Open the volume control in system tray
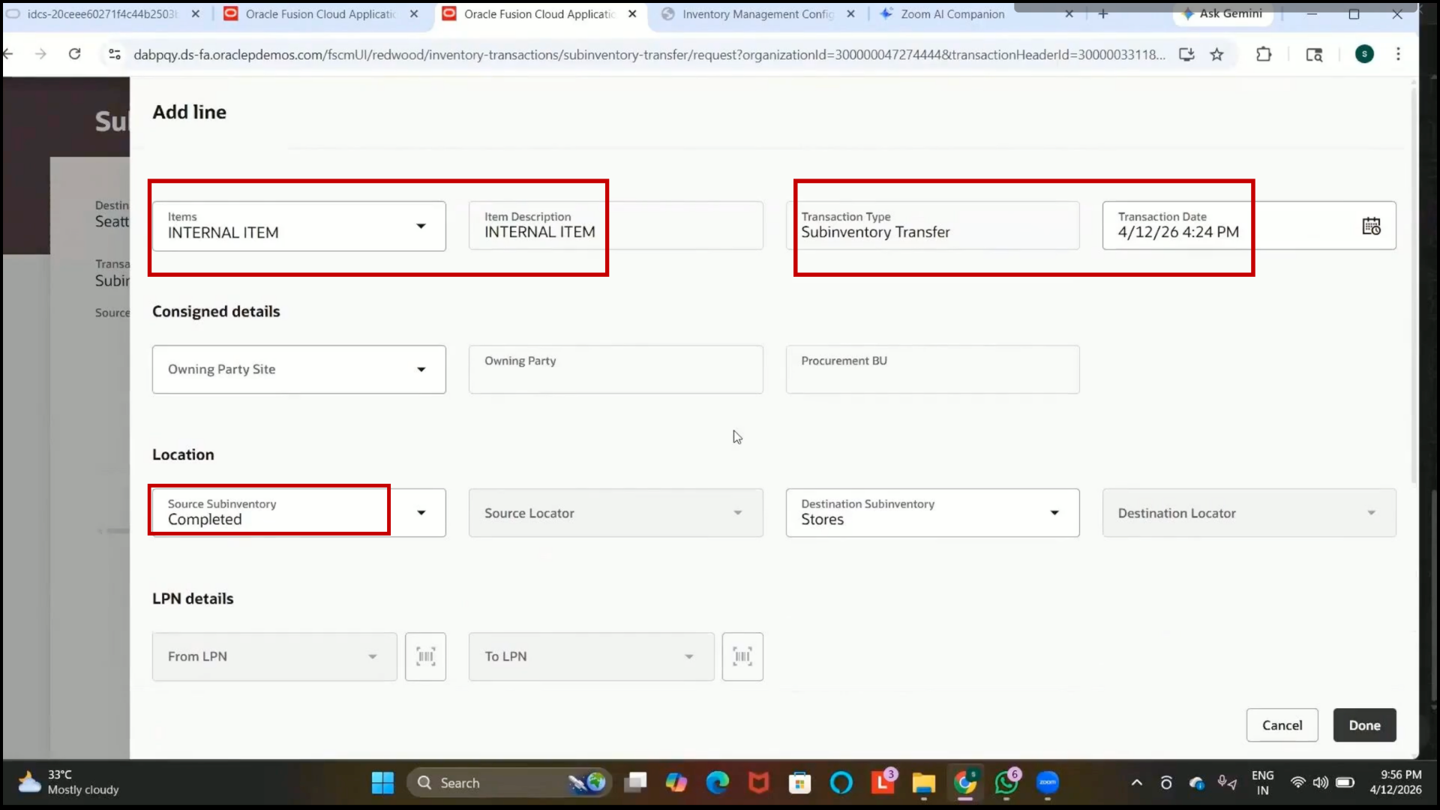Screen dimensions: 1440x810 pos(1321,783)
